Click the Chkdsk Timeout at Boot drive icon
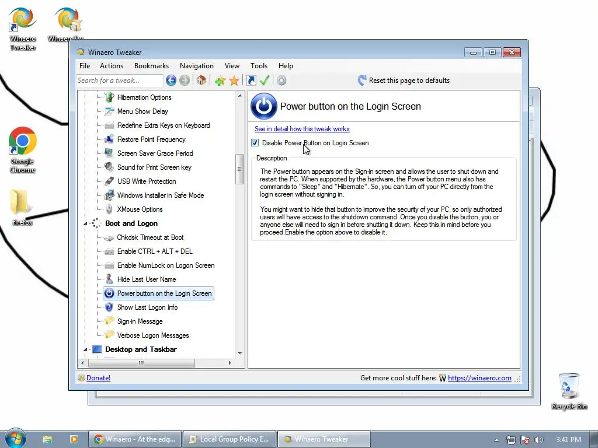Screen dimensions: 598x448 coord(109,238)
